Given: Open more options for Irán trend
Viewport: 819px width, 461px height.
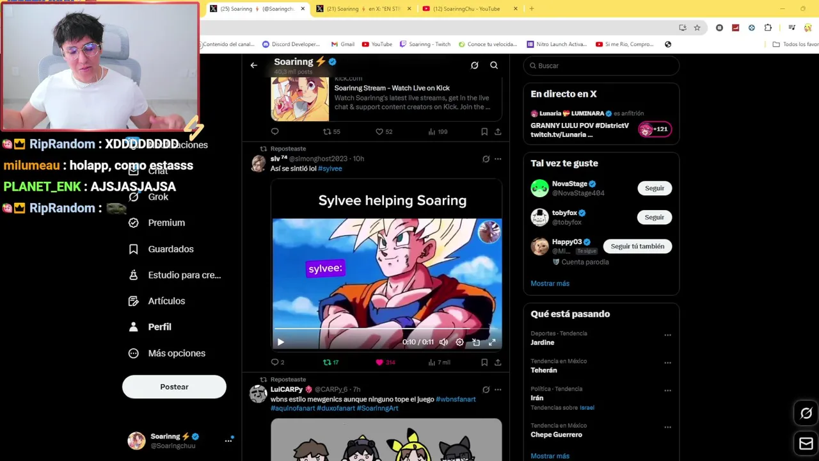Looking at the screenshot, I should [x=667, y=390].
